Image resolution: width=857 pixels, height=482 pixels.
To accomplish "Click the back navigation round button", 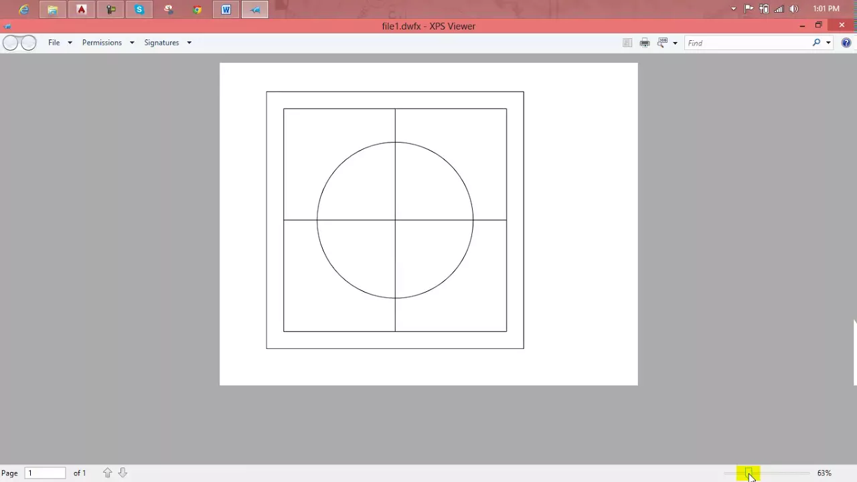I will (11, 43).
